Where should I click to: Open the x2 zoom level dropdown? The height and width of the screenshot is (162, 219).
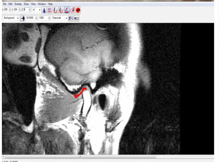pos(37,10)
